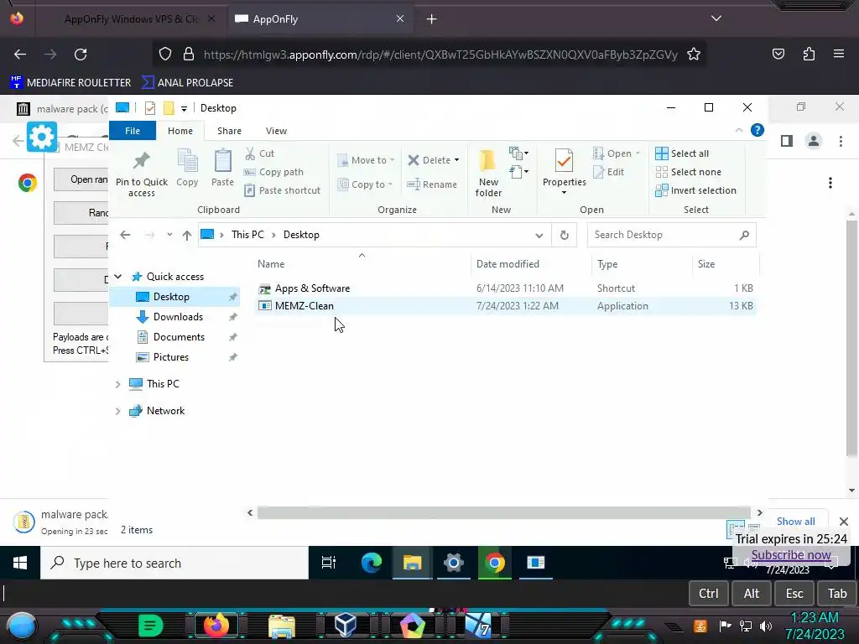This screenshot has height=644, width=859.
Task: Open Microsoft Edge from taskbar
Action: (x=371, y=563)
